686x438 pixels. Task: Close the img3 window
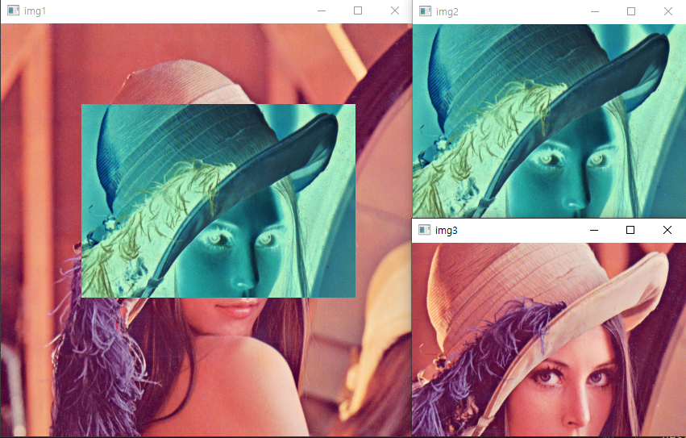[667, 230]
